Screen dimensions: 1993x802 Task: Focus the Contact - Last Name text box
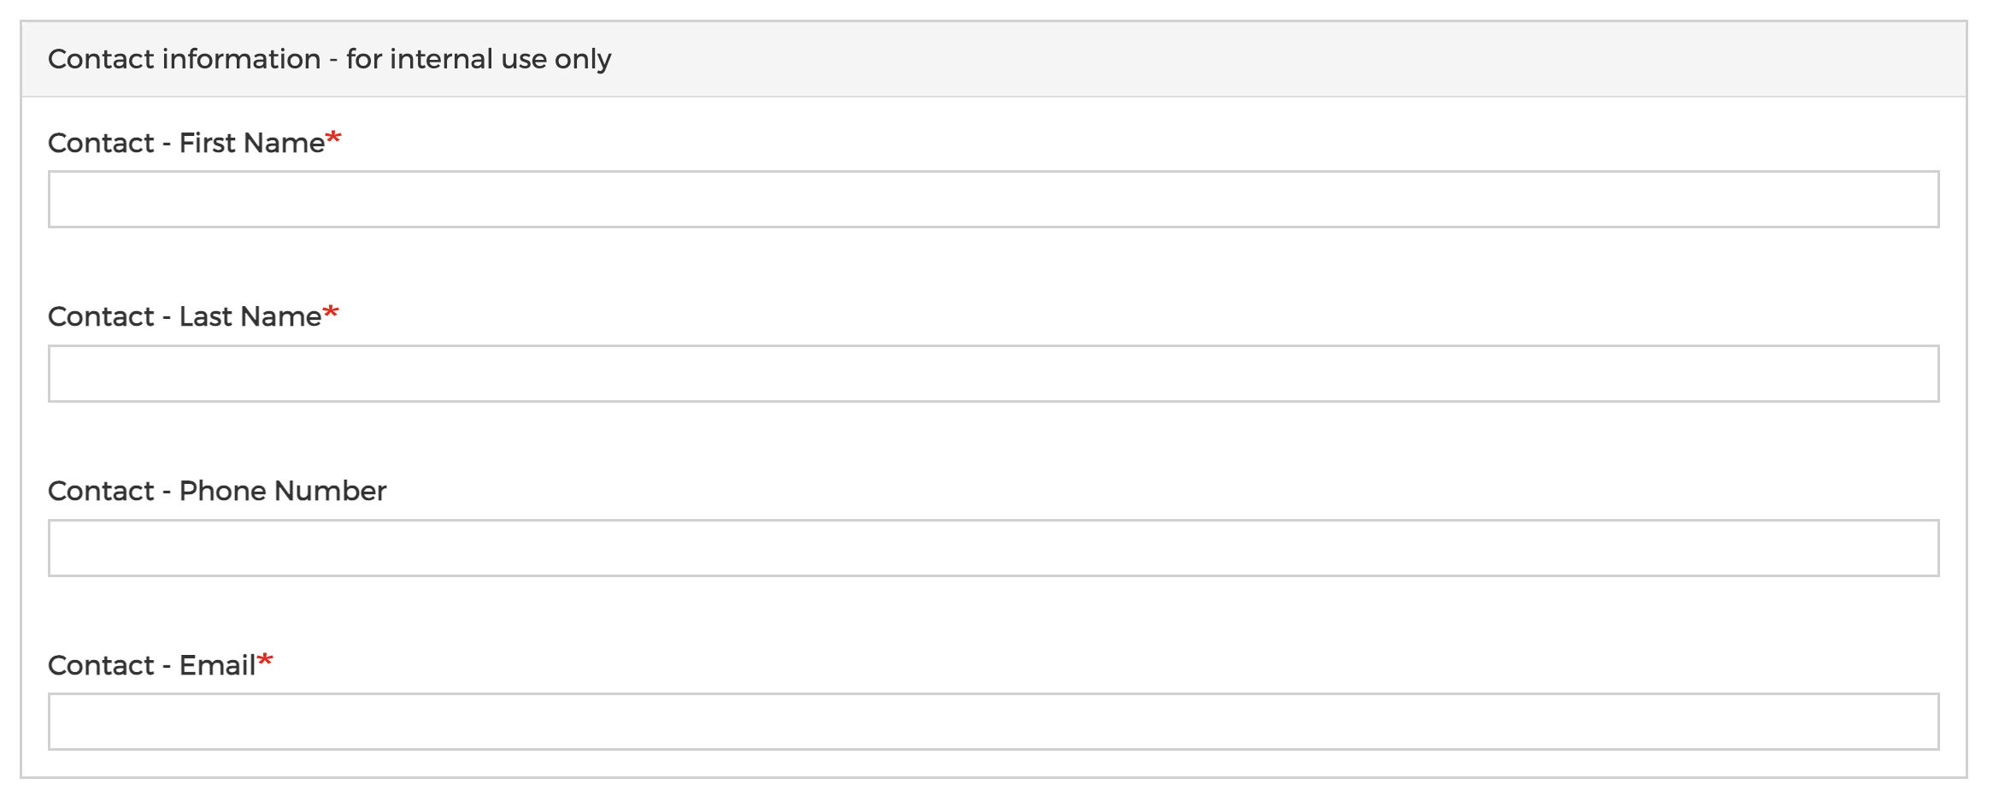click(993, 374)
